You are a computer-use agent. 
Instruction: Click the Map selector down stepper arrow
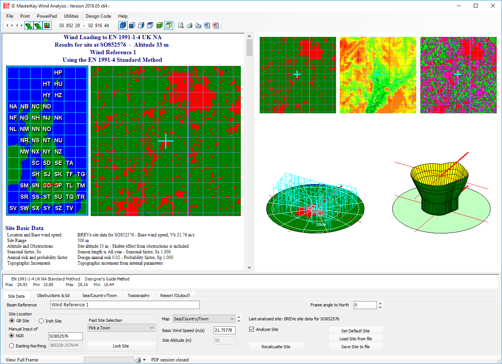coord(239,321)
